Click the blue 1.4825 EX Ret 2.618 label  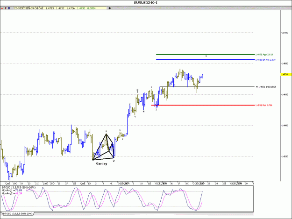[265, 60]
